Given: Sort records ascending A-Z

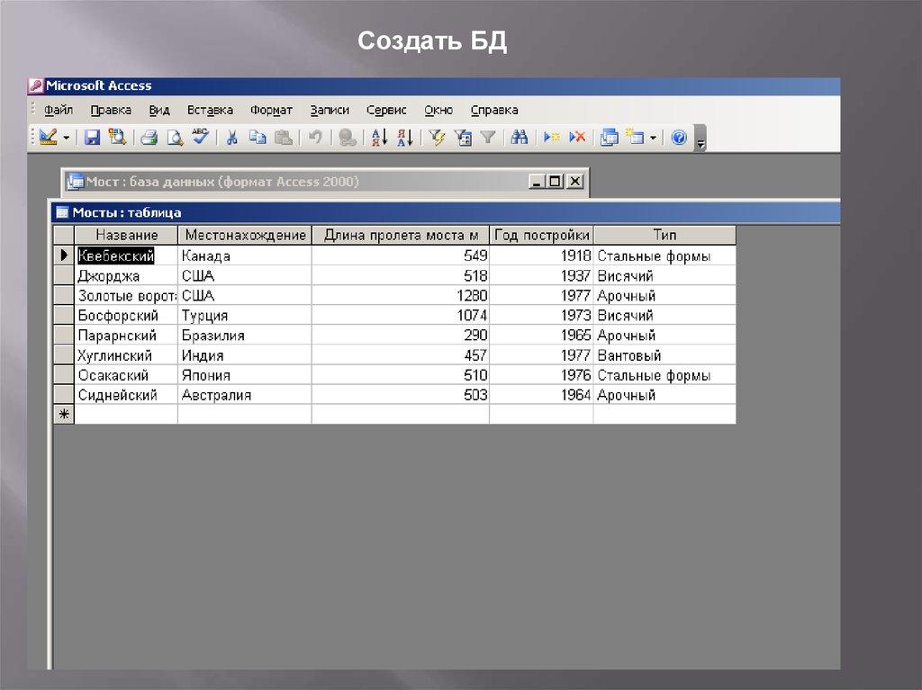Looking at the screenshot, I should click(x=379, y=138).
